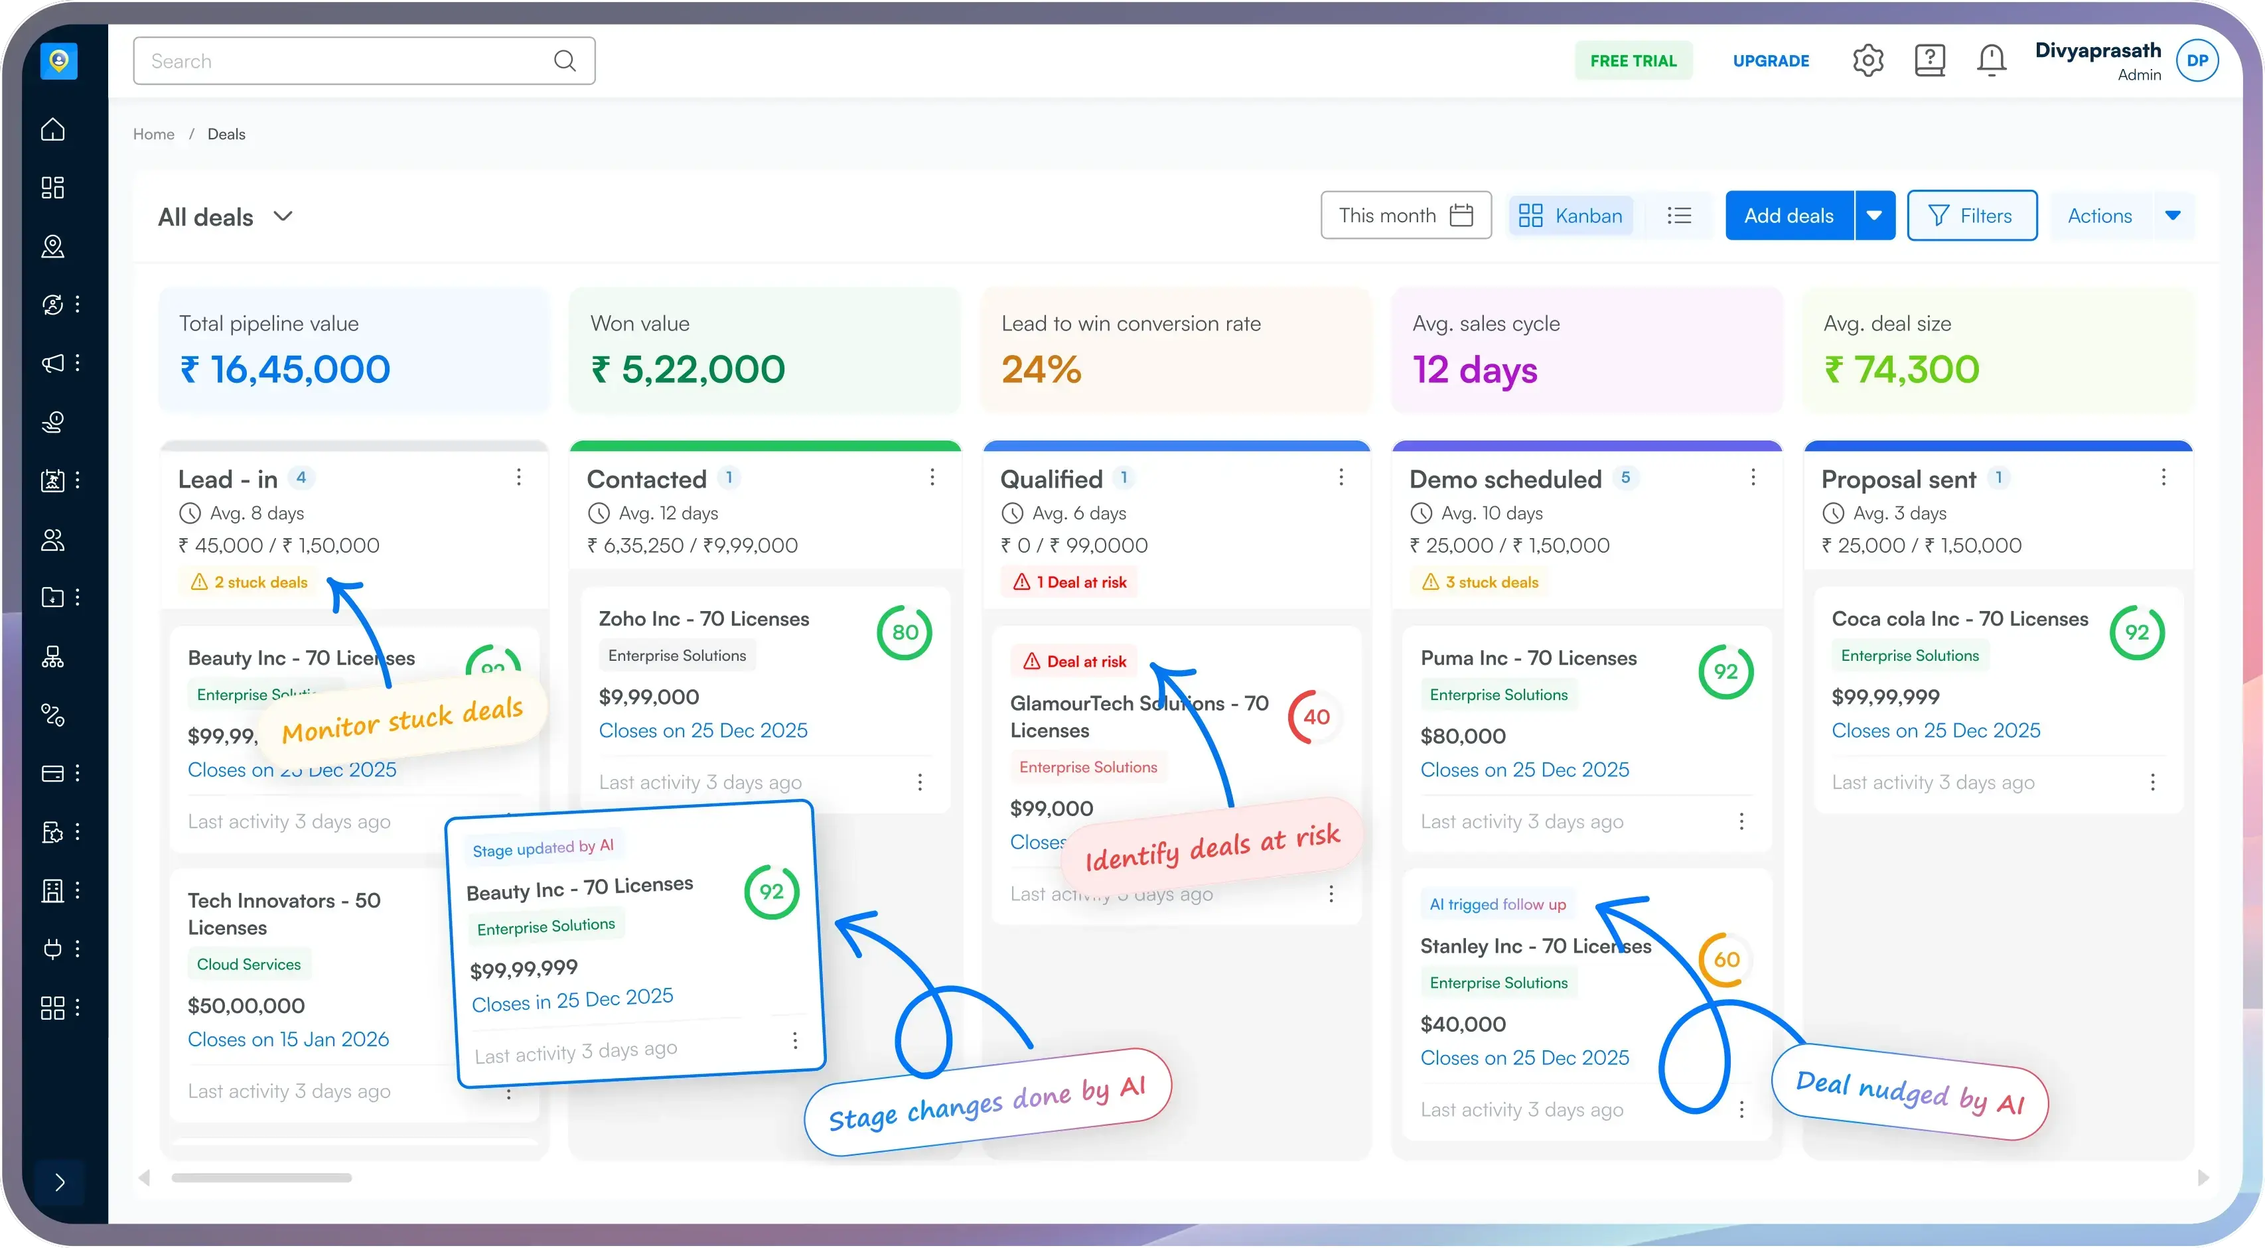The image size is (2265, 1248).
Task: Open the dashboard icon in sidebar
Action: coord(52,187)
